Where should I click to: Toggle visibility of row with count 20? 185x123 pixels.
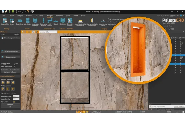click(175, 73)
